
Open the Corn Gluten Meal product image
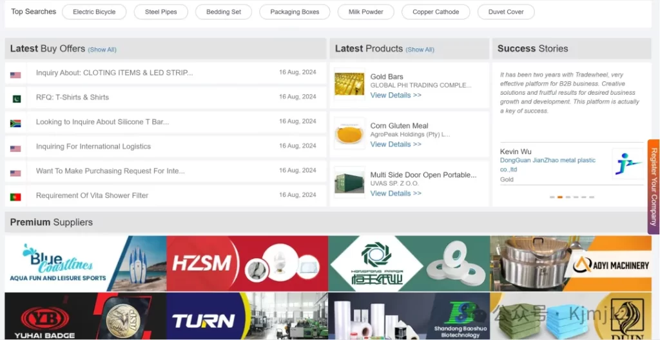[x=349, y=133]
